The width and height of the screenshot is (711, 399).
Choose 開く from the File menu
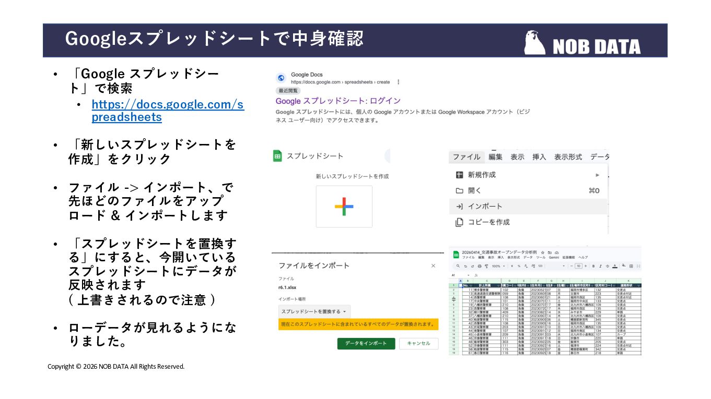[x=528, y=190]
